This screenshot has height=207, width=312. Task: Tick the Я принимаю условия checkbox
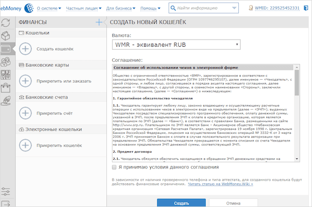(x=114, y=167)
